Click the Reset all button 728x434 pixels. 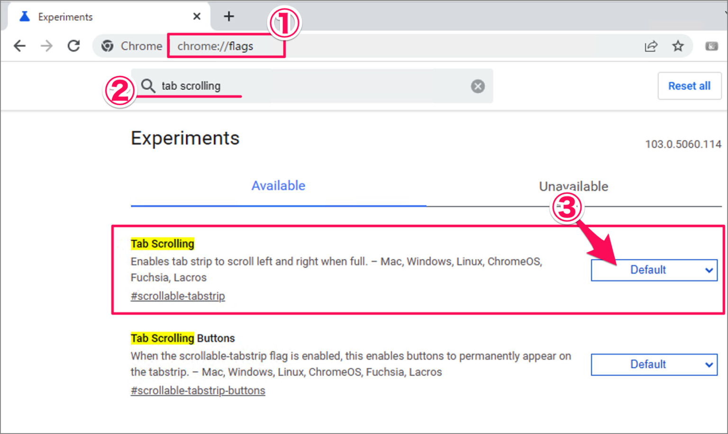click(x=690, y=86)
